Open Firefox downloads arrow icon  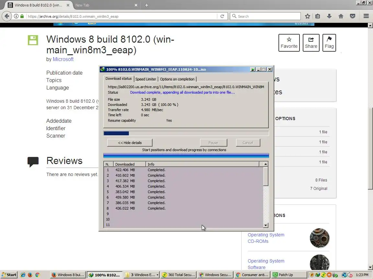[x=329, y=16]
